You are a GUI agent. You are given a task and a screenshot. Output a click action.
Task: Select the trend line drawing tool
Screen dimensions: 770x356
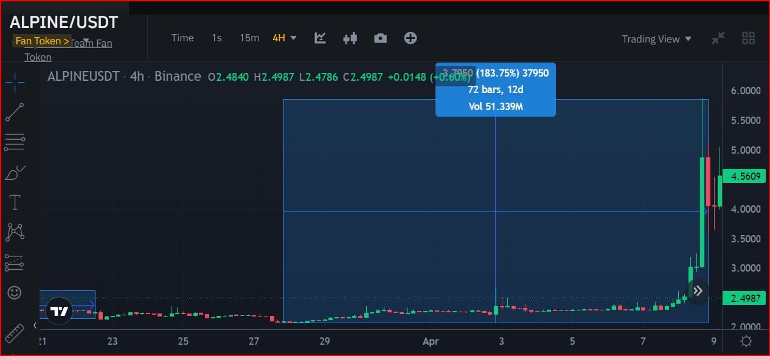(15, 112)
